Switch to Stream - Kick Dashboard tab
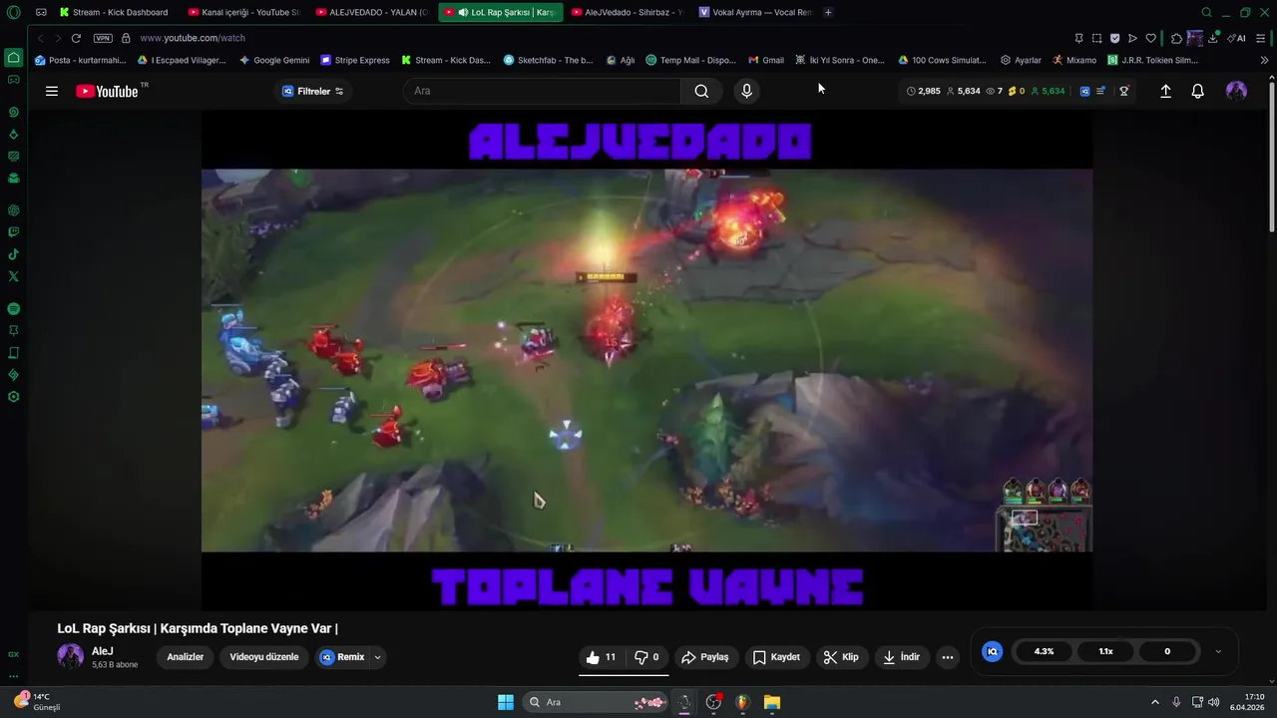This screenshot has width=1277, height=718. coord(114,12)
